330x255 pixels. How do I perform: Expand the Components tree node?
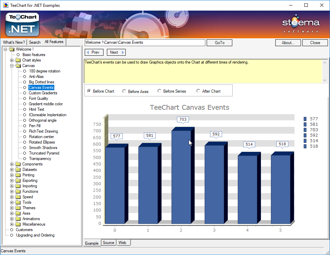click(x=12, y=164)
